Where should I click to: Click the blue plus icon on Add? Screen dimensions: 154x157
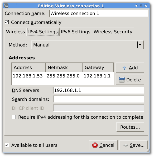pyautogui.click(x=124, y=68)
